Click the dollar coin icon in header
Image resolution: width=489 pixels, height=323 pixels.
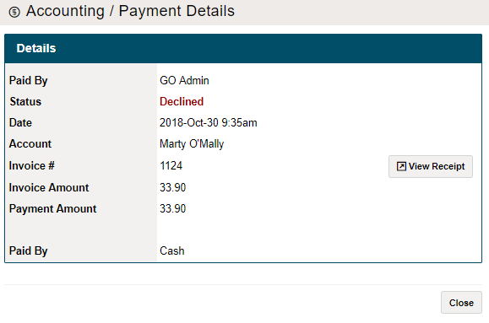click(x=14, y=12)
